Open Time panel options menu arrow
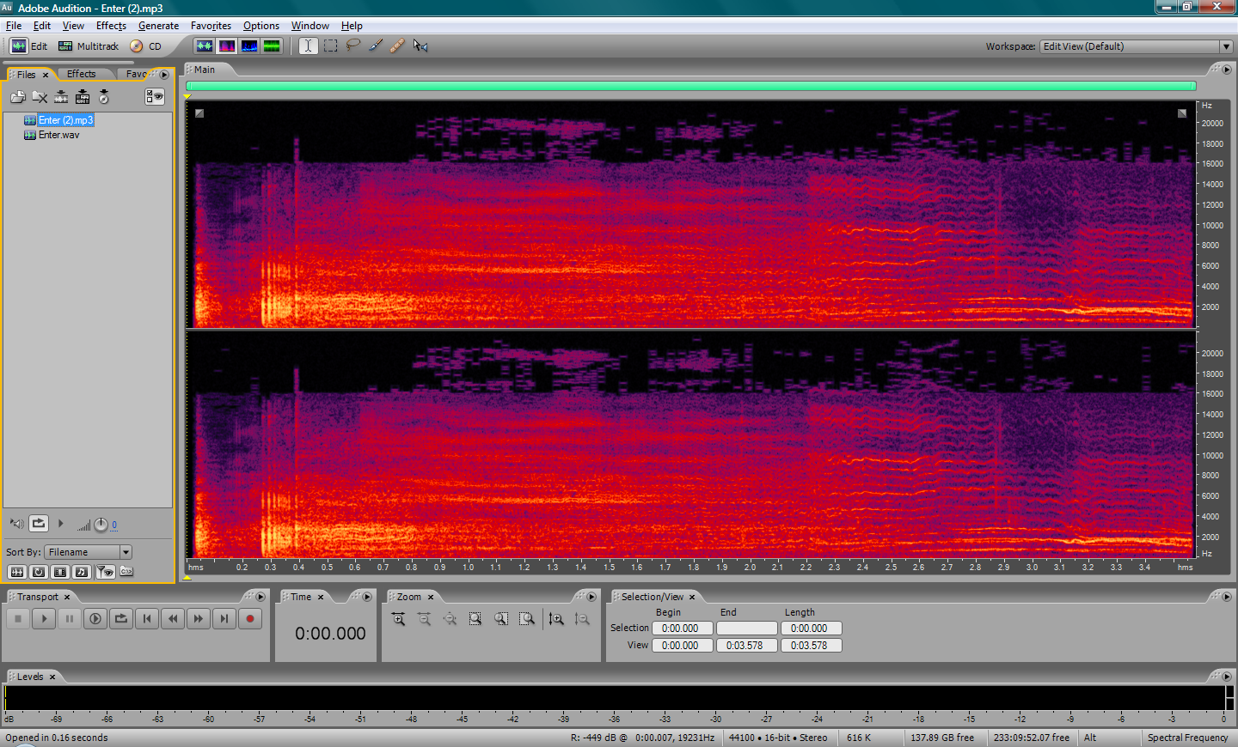The height and width of the screenshot is (747, 1238). 367,597
